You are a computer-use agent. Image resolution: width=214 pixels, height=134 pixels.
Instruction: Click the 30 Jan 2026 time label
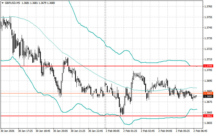click(x=7, y=131)
